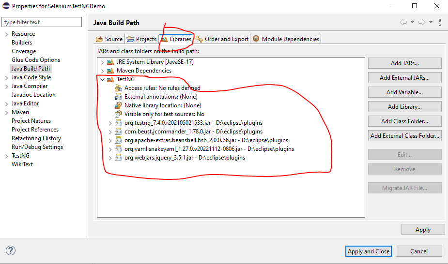This screenshot has height=264, width=448.
Task: Switch to the Libraries tab
Action: [176, 39]
